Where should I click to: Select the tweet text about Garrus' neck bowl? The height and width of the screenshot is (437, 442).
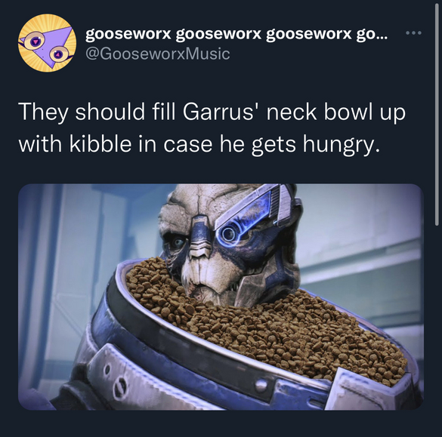click(212, 128)
